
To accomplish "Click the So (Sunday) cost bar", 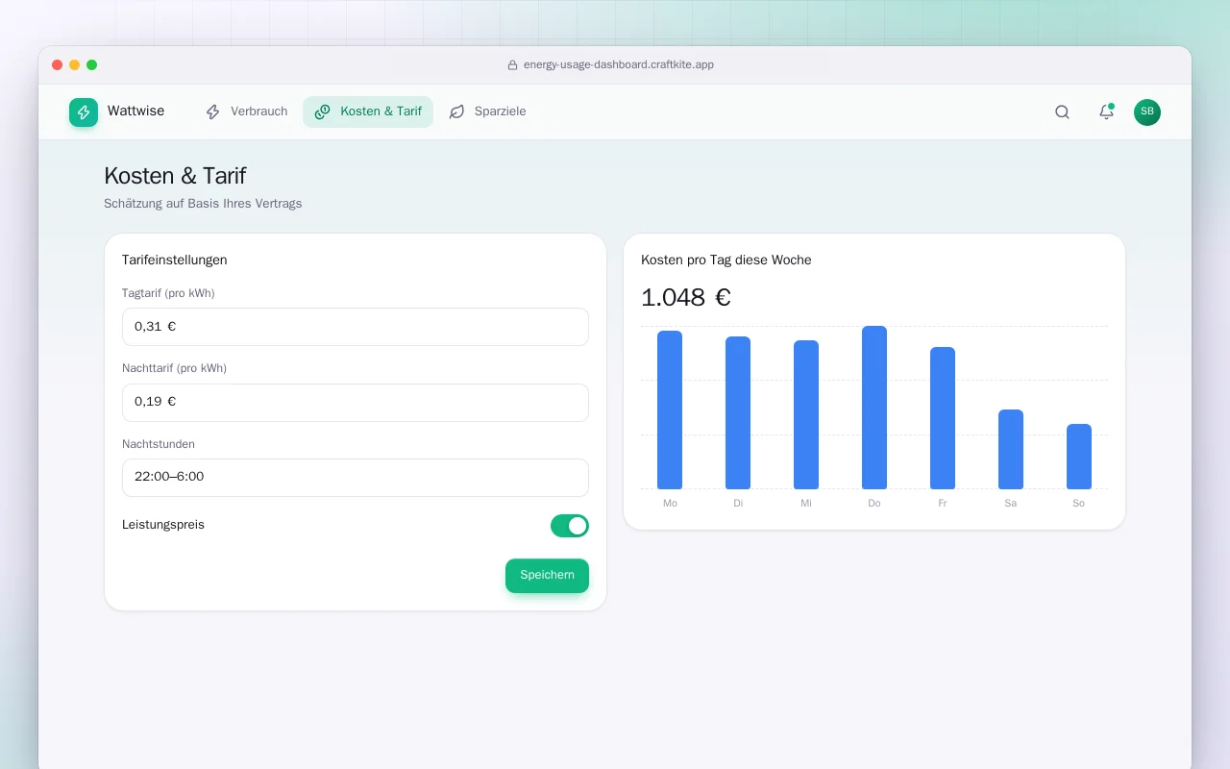I will point(1079,457).
